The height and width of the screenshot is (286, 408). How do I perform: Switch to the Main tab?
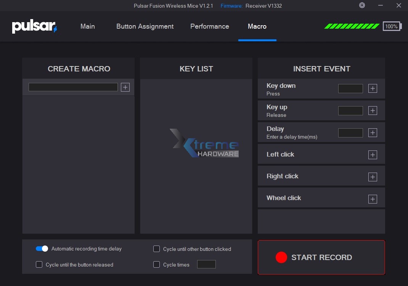click(88, 26)
